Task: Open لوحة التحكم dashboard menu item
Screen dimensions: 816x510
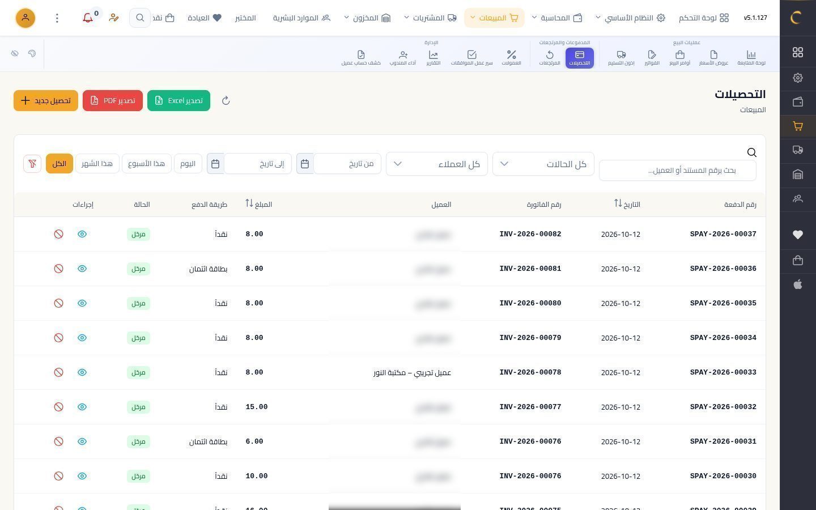Action: [x=704, y=18]
